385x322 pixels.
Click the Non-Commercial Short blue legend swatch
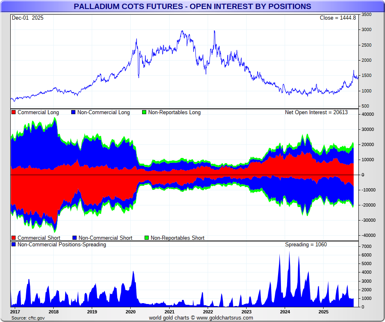point(75,238)
